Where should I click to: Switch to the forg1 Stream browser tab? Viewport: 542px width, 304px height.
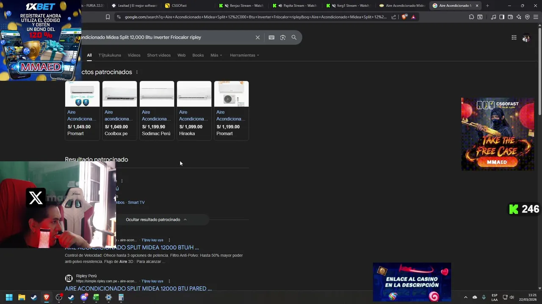[x=349, y=5]
